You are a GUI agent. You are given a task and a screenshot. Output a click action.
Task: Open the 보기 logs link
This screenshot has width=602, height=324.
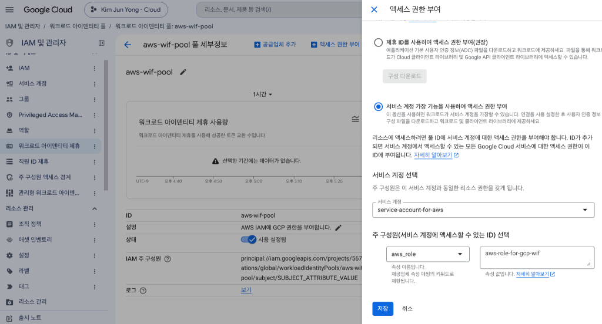pos(246,291)
